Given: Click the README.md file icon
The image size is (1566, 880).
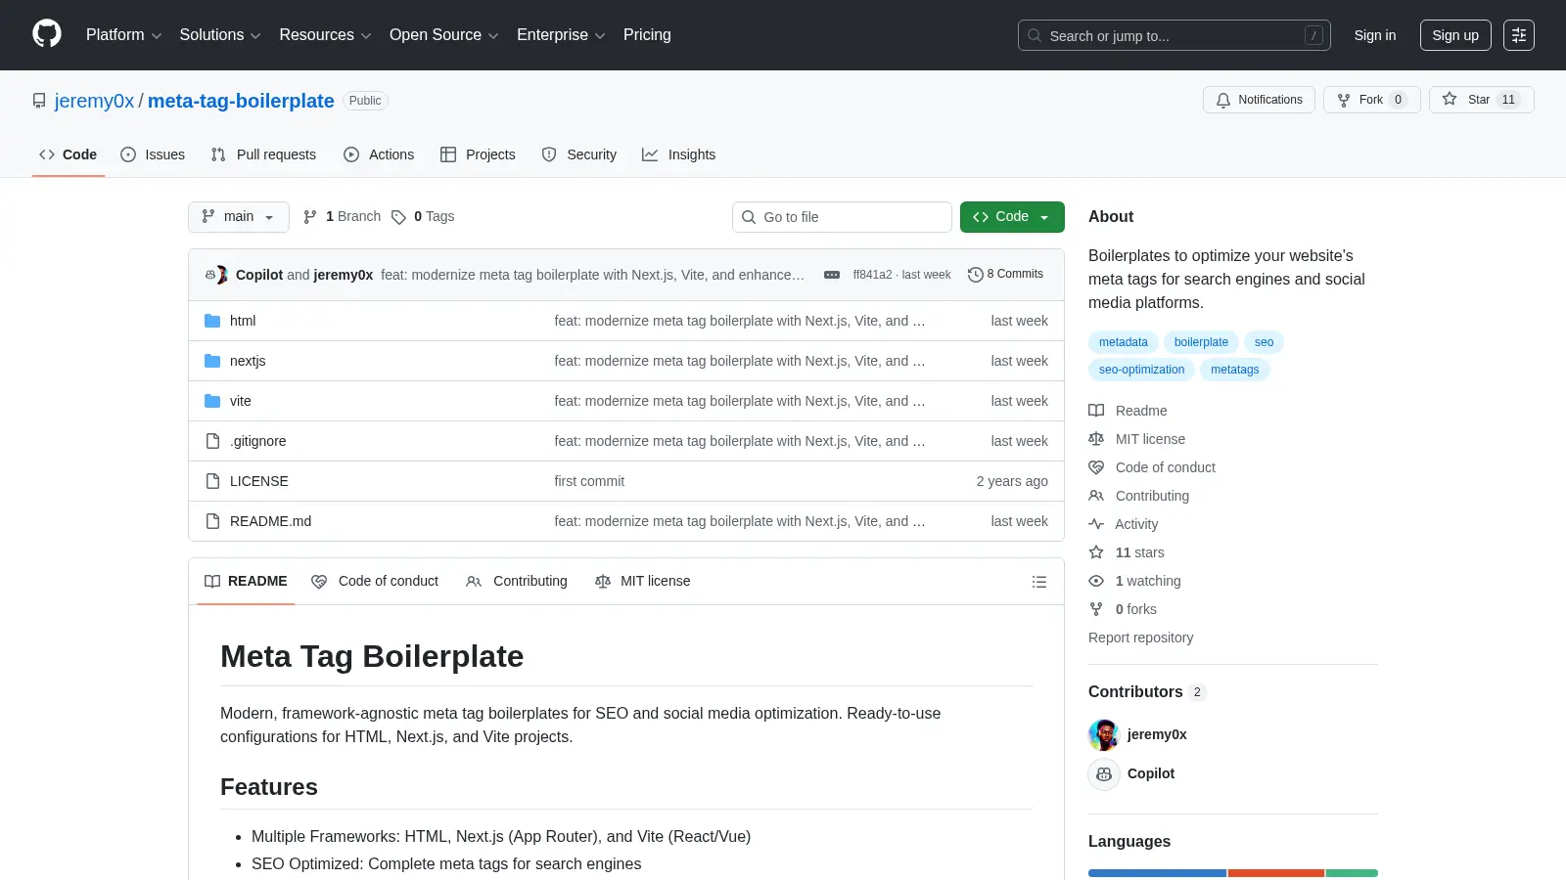Looking at the screenshot, I should pos(212,521).
